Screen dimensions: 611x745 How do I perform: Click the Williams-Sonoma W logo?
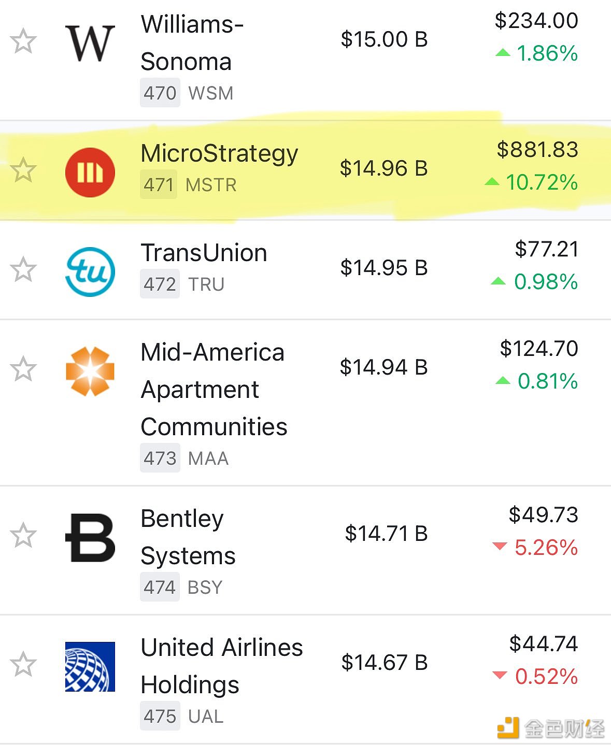[90, 44]
